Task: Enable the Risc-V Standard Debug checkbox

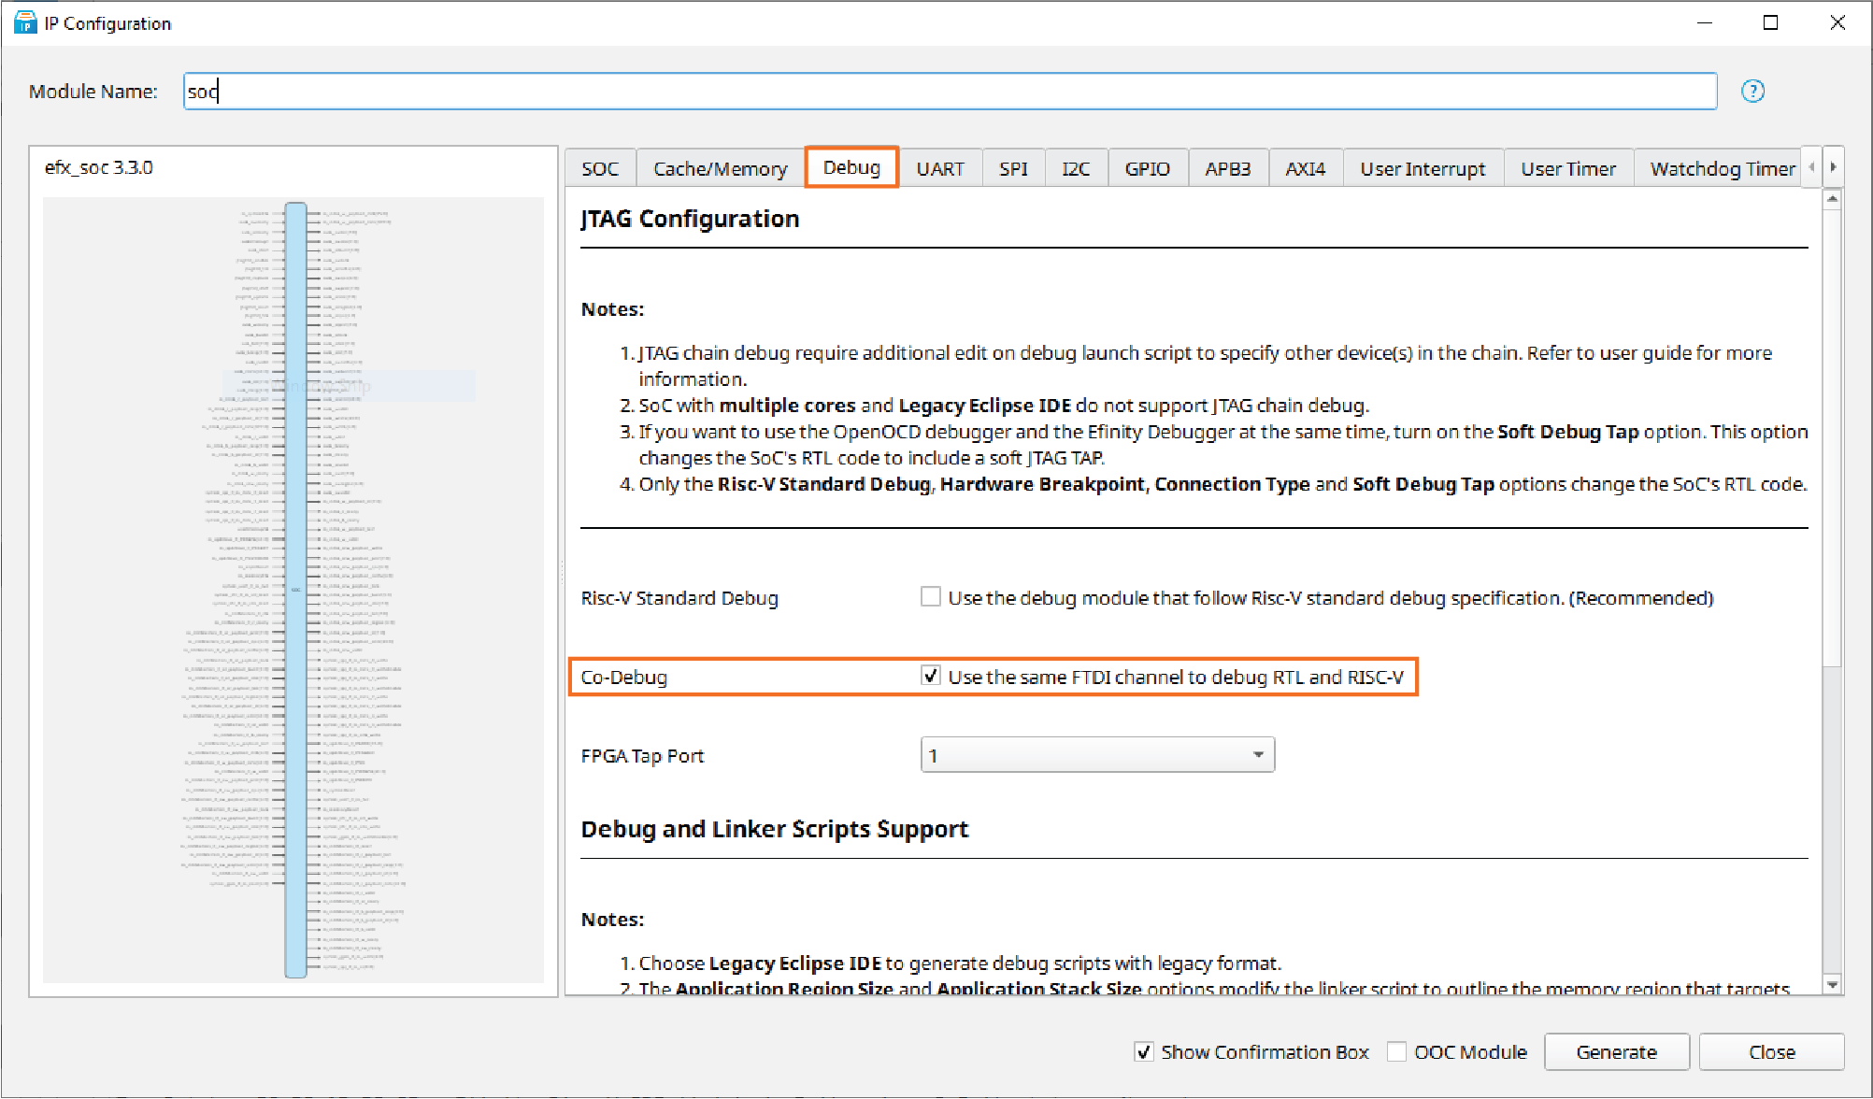Action: pyautogui.click(x=931, y=597)
